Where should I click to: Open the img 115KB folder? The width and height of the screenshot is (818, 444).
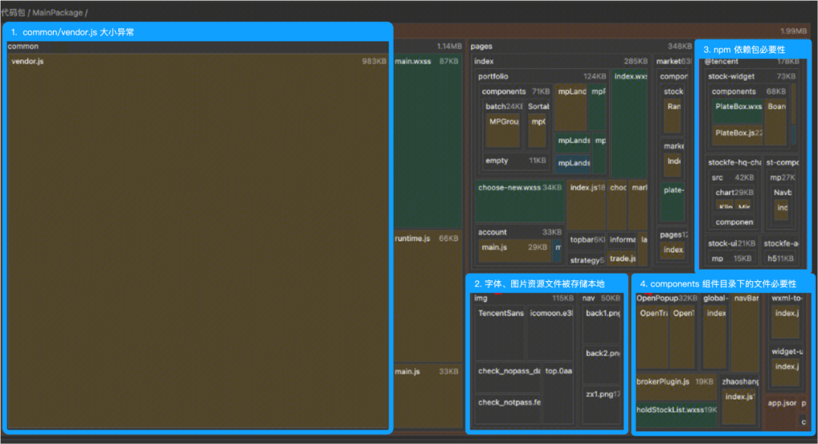524,299
